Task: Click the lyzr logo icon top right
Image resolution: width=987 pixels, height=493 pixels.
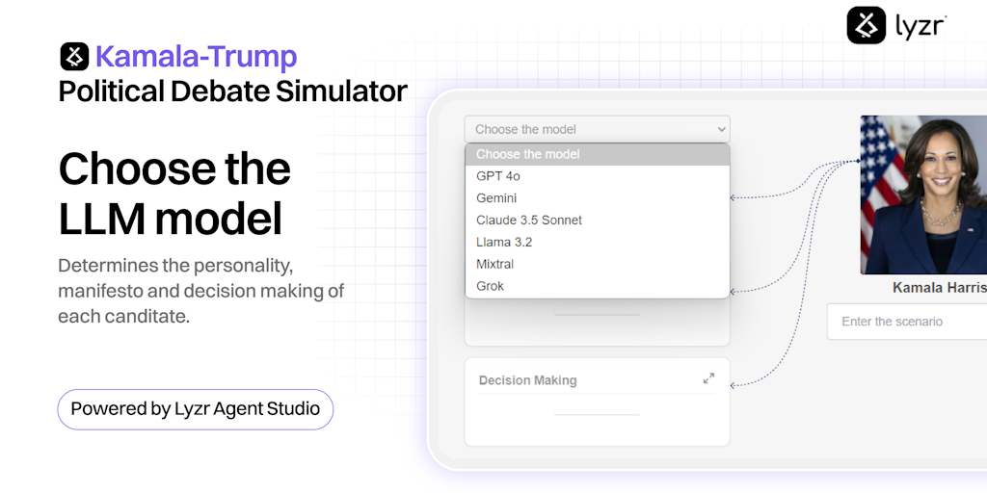Action: (867, 25)
